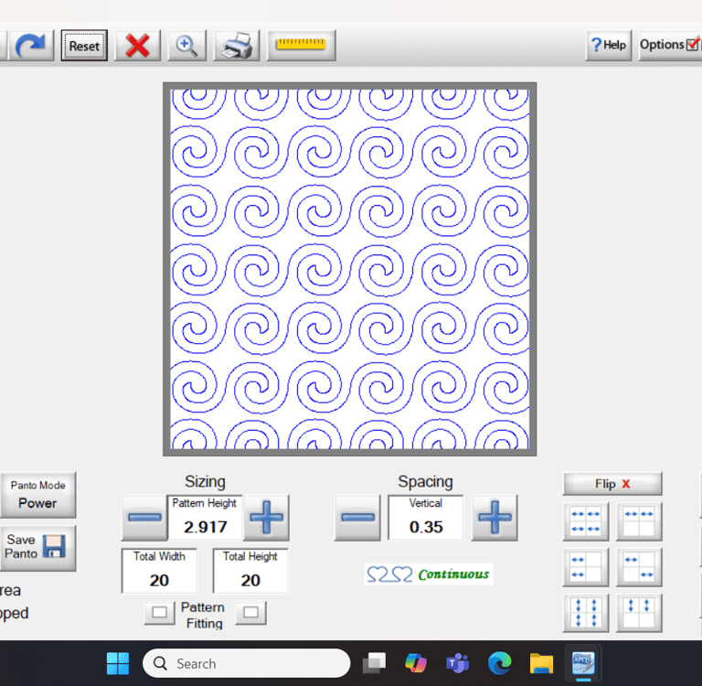The image size is (702, 686).
Task: Launch Copilot from the taskbar
Action: pos(416,664)
